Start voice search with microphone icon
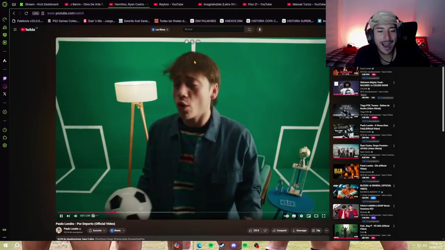The height and width of the screenshot is (250, 445). [x=259, y=30]
